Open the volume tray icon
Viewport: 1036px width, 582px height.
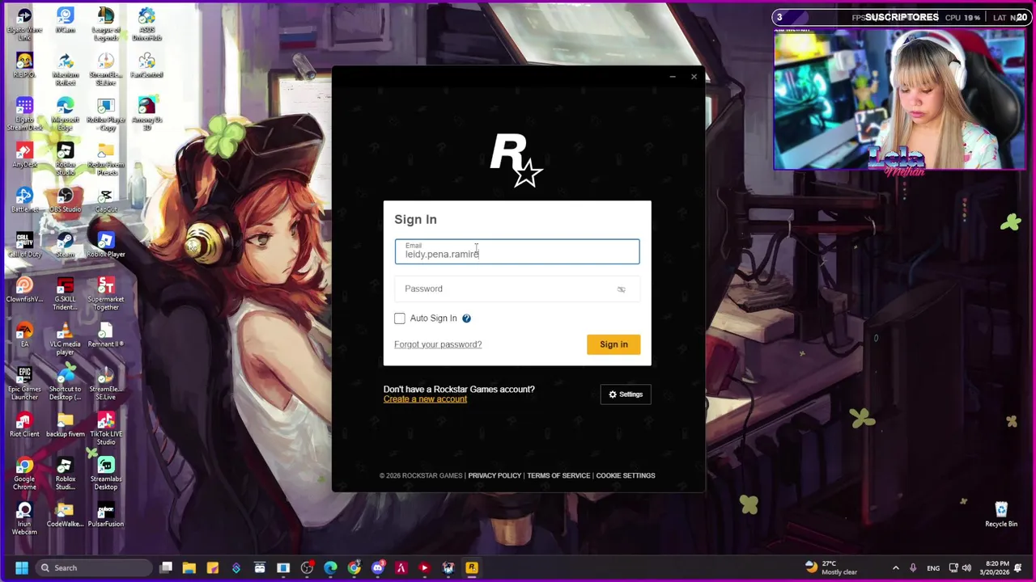(x=966, y=567)
